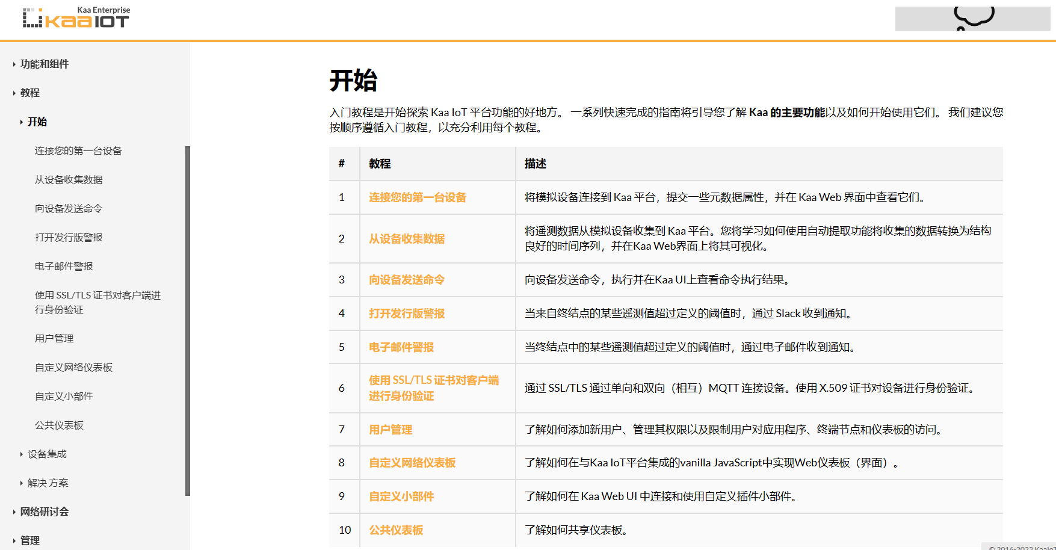Open the 电子邮件警报 tutorial link
1056x550 pixels.
tap(401, 347)
